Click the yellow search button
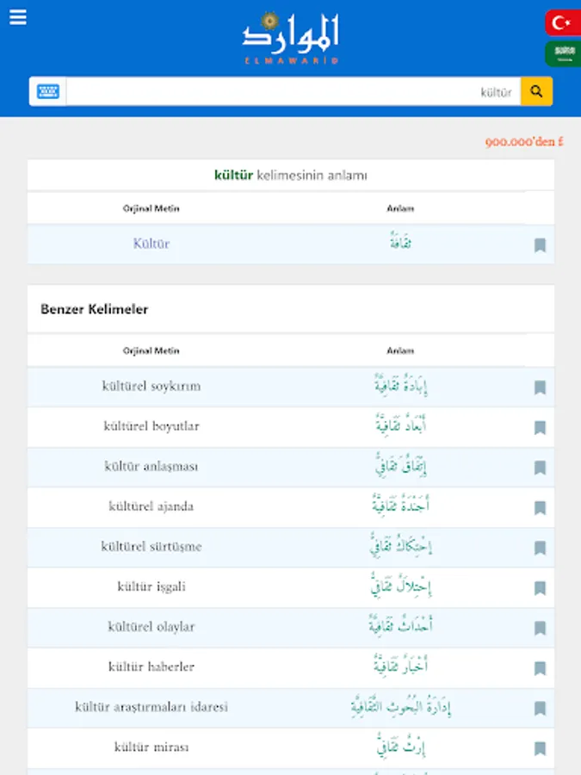This screenshot has height=775, width=581. [x=536, y=91]
